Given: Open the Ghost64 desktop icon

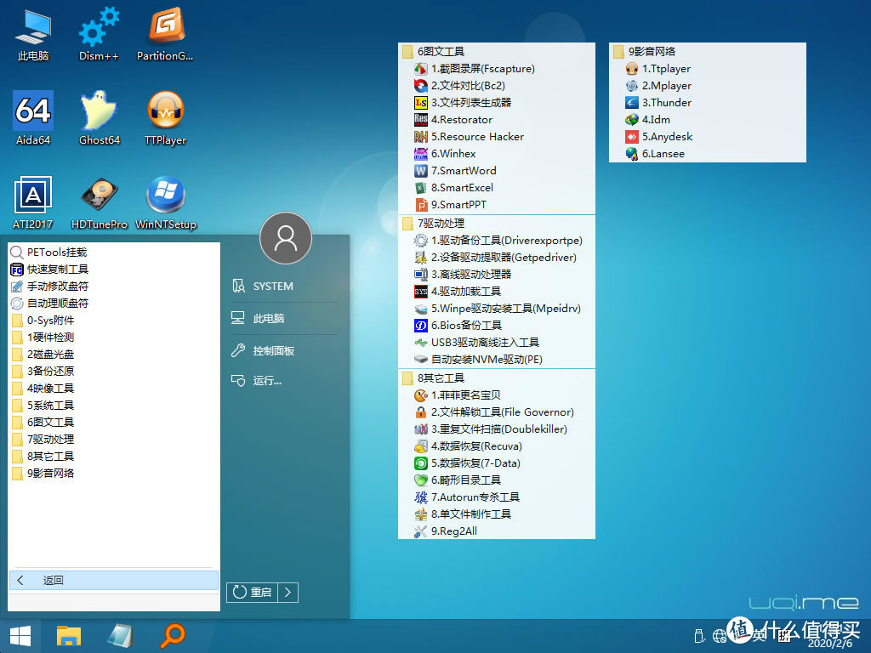Looking at the screenshot, I should pyautogui.click(x=99, y=118).
